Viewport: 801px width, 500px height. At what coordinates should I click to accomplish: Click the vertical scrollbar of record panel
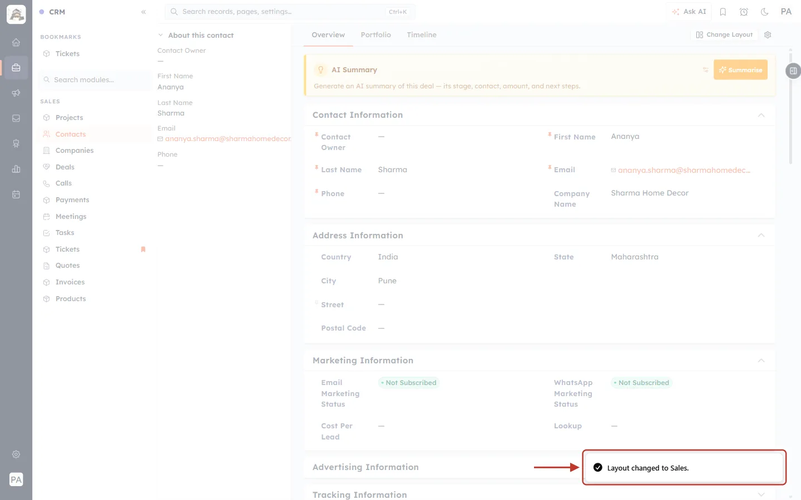(790, 108)
